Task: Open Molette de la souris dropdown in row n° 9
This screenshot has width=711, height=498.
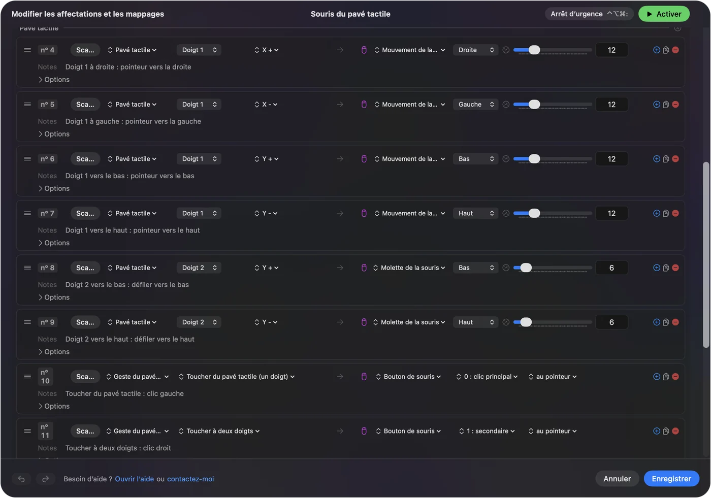Action: 409,322
